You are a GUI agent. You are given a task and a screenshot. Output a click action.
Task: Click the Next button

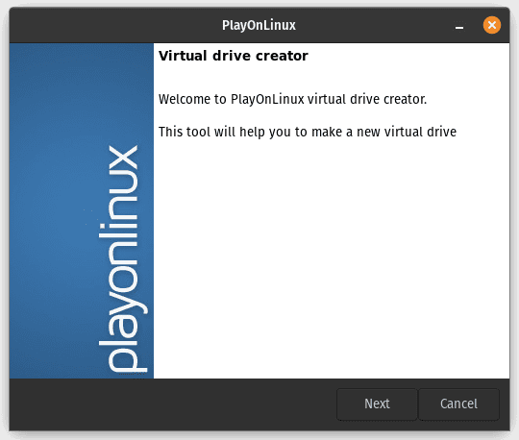(x=377, y=403)
